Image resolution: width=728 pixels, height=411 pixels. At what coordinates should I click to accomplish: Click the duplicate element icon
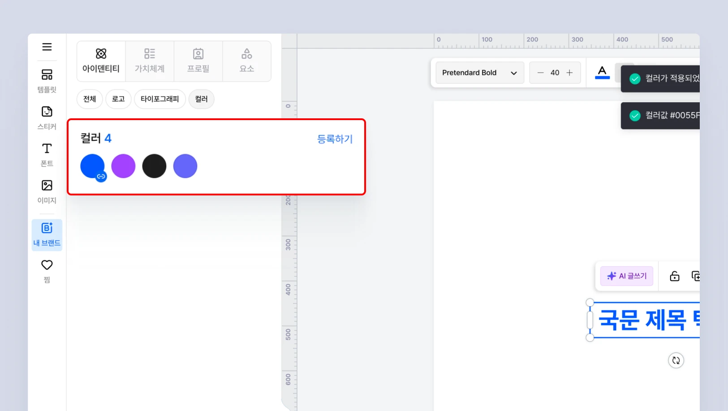(695, 276)
